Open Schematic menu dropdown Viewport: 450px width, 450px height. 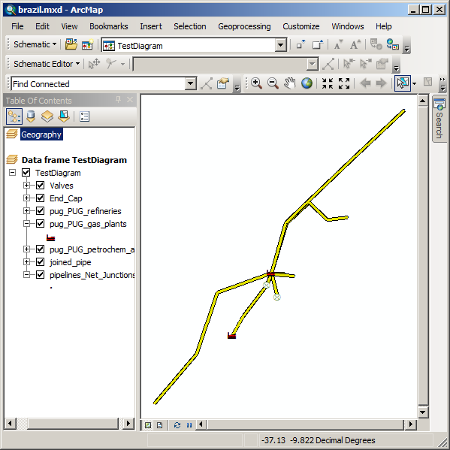(35, 45)
